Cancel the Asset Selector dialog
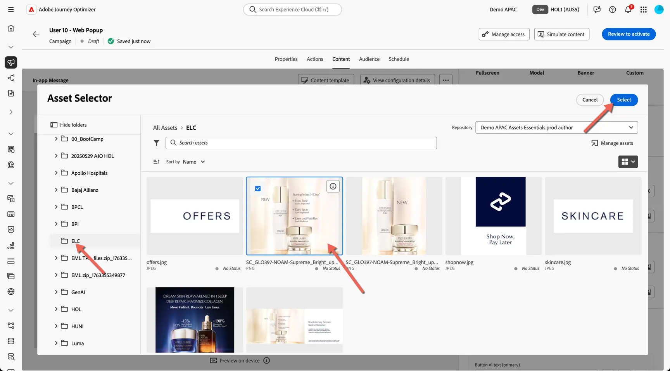Viewport: 670px width, 371px height. [590, 100]
